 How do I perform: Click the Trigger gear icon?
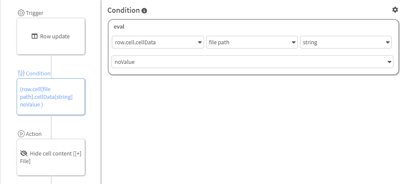[x=21, y=13]
